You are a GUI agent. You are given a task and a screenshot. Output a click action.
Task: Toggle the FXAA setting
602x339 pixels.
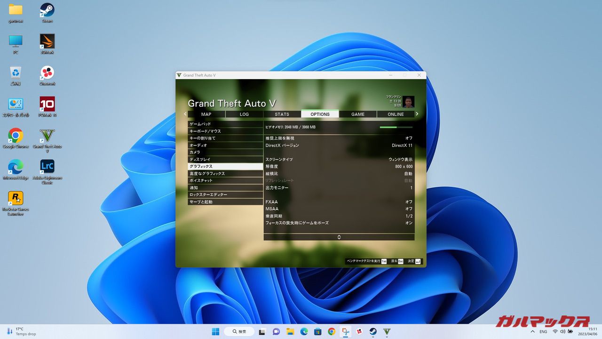339,202
